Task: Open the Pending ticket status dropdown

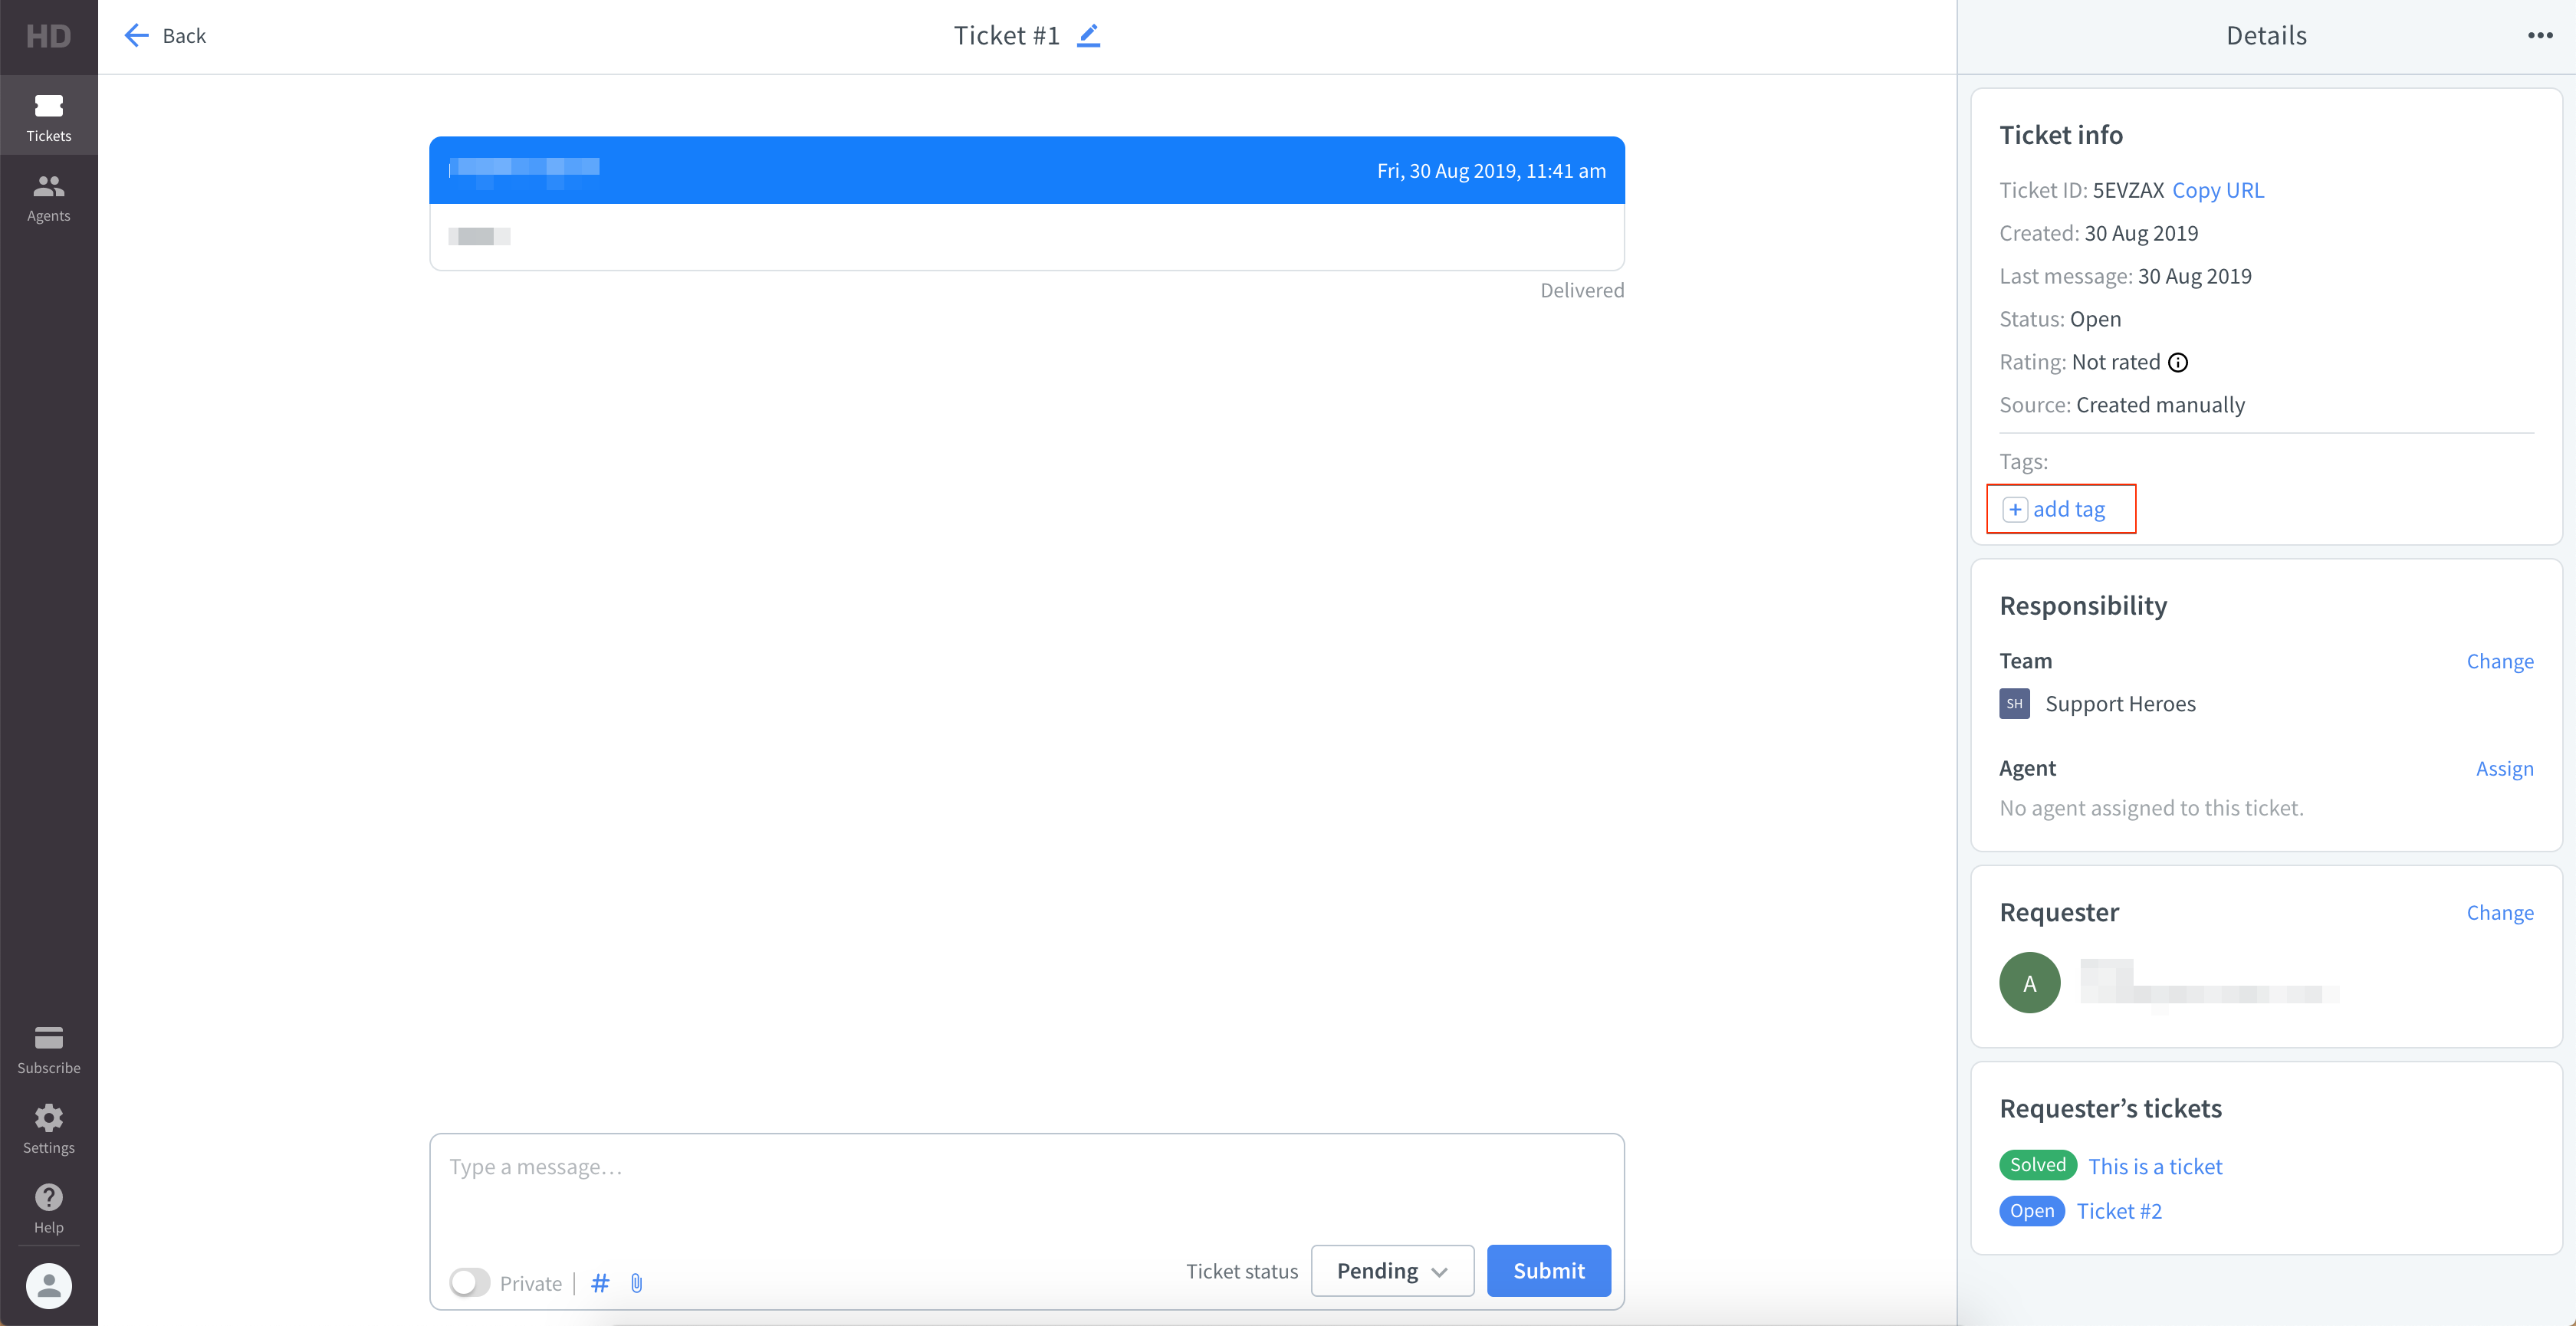Action: point(1392,1270)
